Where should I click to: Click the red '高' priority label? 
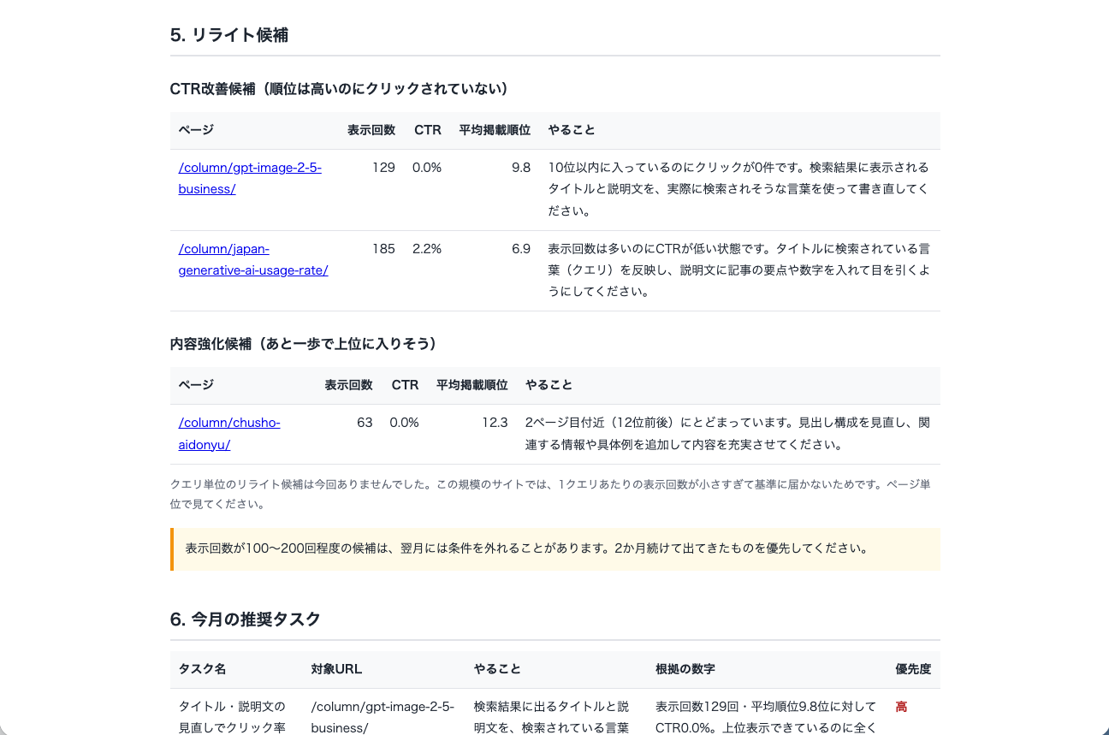[901, 707]
